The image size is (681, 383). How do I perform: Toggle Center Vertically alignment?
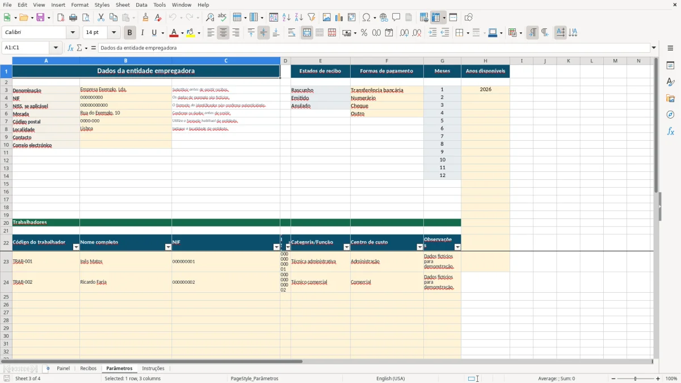point(263,33)
